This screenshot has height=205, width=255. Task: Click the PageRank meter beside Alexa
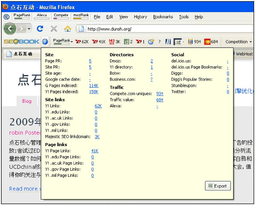pyautogui.click(x=22, y=17)
